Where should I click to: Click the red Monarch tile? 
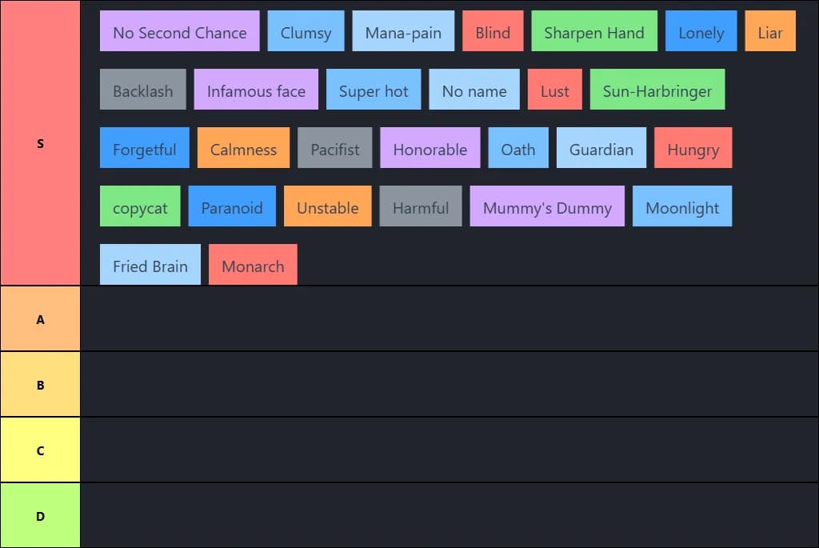253,266
